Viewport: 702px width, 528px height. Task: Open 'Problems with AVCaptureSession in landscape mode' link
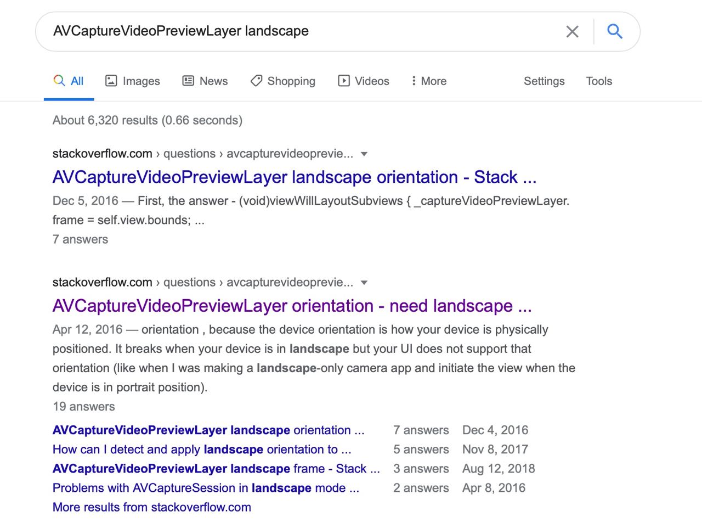point(206,488)
